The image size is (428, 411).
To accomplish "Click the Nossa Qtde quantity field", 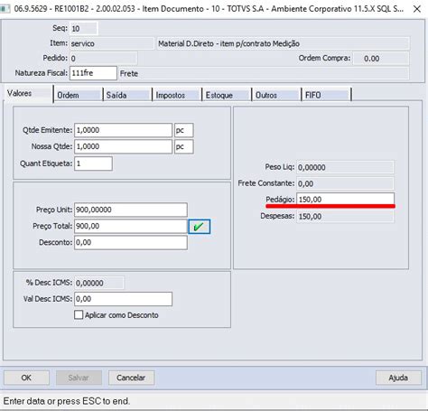I will (x=123, y=146).
